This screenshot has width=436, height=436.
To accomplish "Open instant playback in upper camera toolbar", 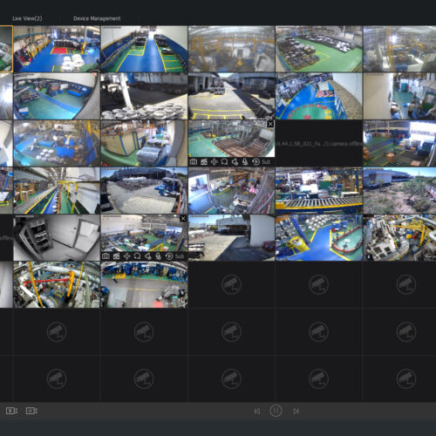I will 256,161.
